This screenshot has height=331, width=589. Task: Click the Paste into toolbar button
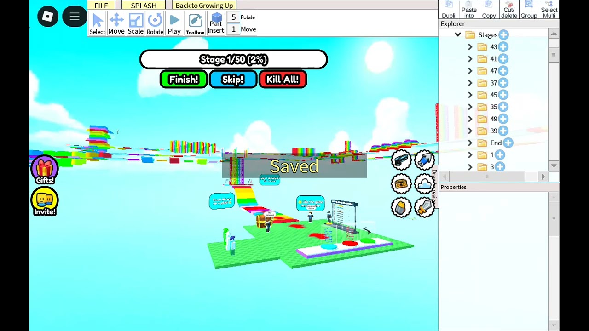coord(469,10)
